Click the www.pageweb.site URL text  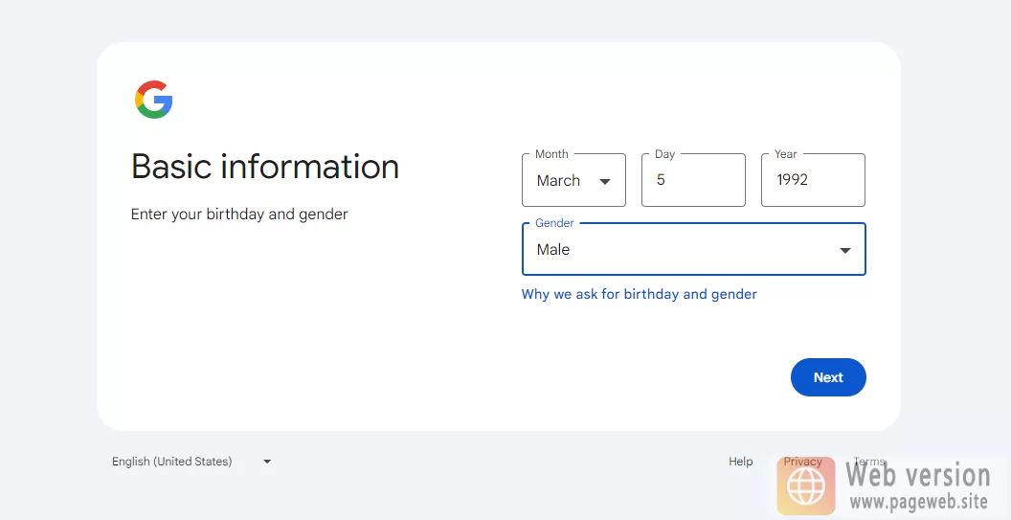click(917, 501)
